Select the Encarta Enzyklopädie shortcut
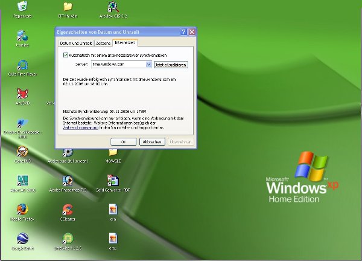 tap(22, 123)
